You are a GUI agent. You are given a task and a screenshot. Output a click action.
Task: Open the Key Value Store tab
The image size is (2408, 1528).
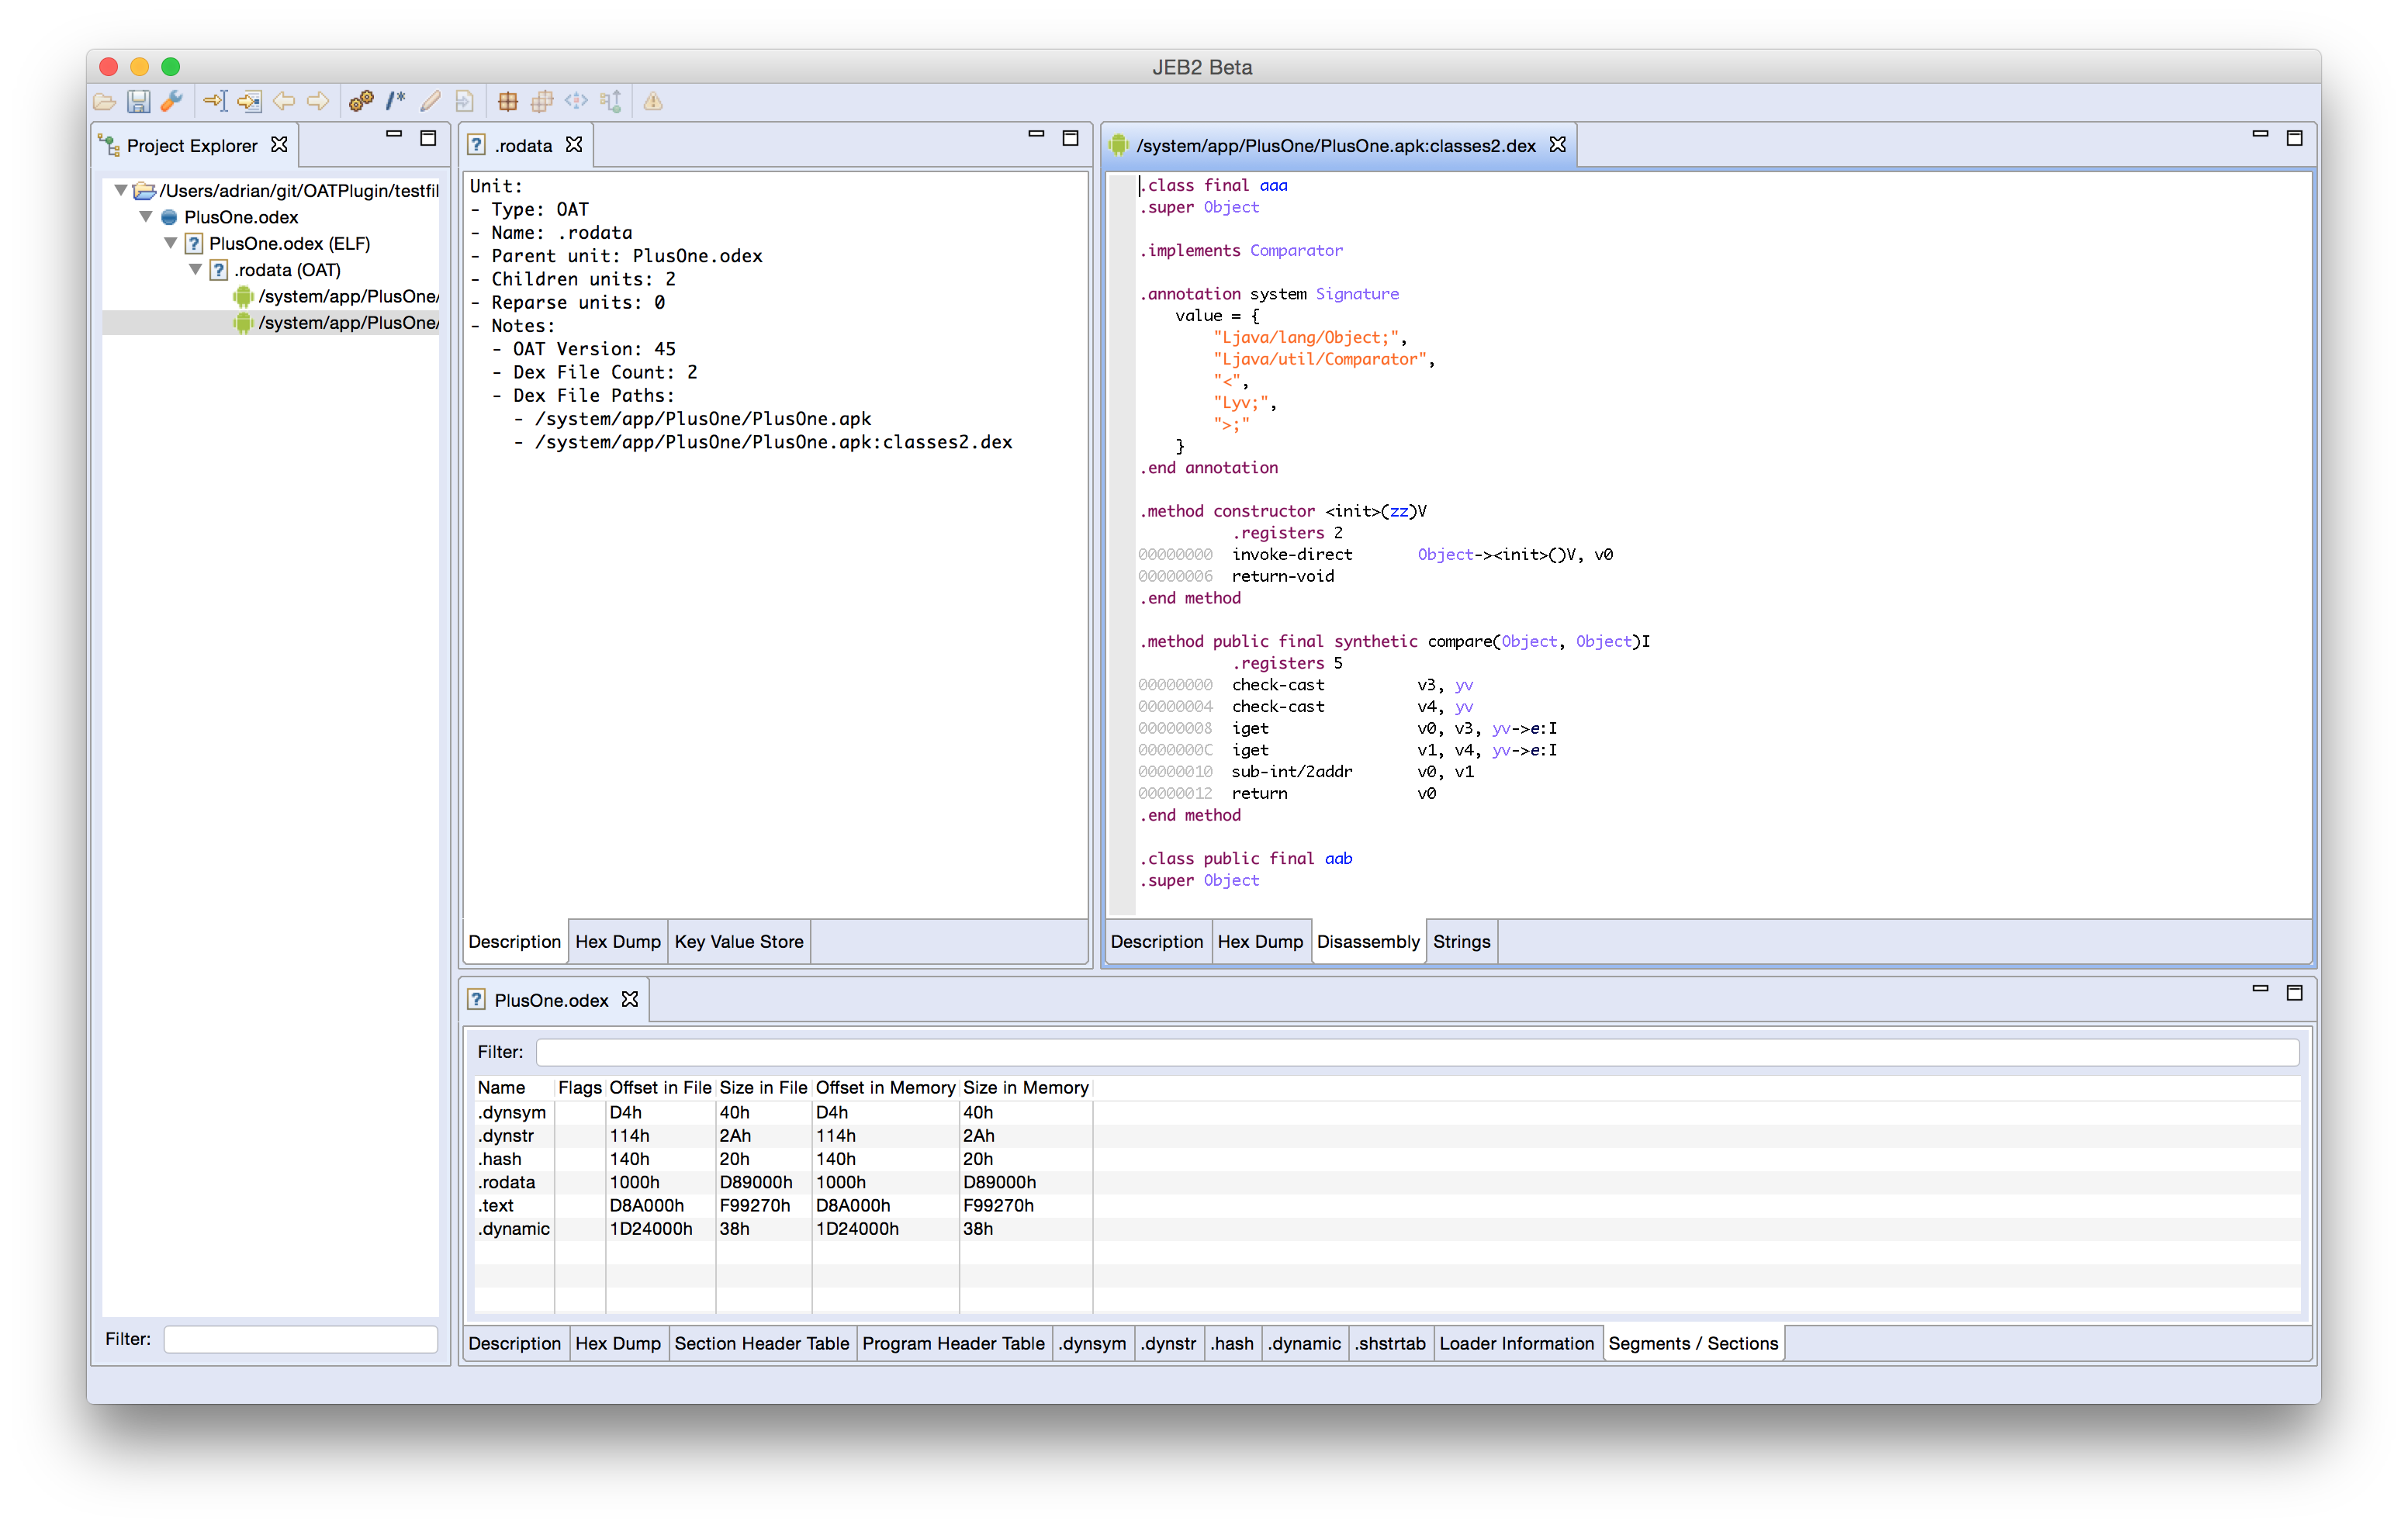point(739,942)
